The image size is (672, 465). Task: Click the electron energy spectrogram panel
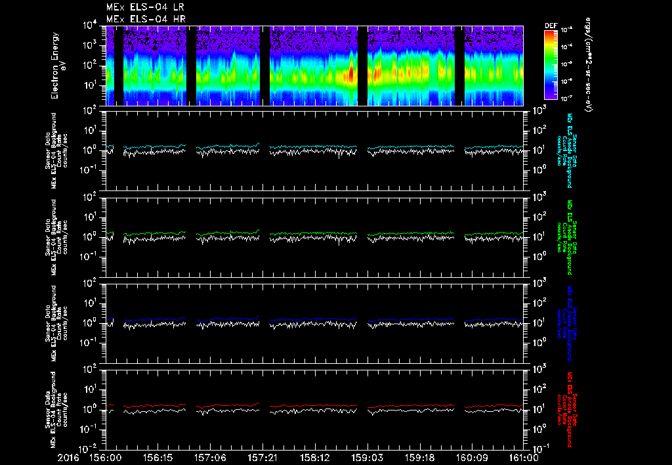314,66
